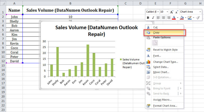Toggle italic formatting in mini toolbar
Viewport: 204px width, 112px height.
(x=153, y=18)
